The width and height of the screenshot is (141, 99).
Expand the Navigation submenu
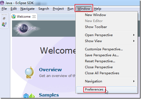point(106,81)
